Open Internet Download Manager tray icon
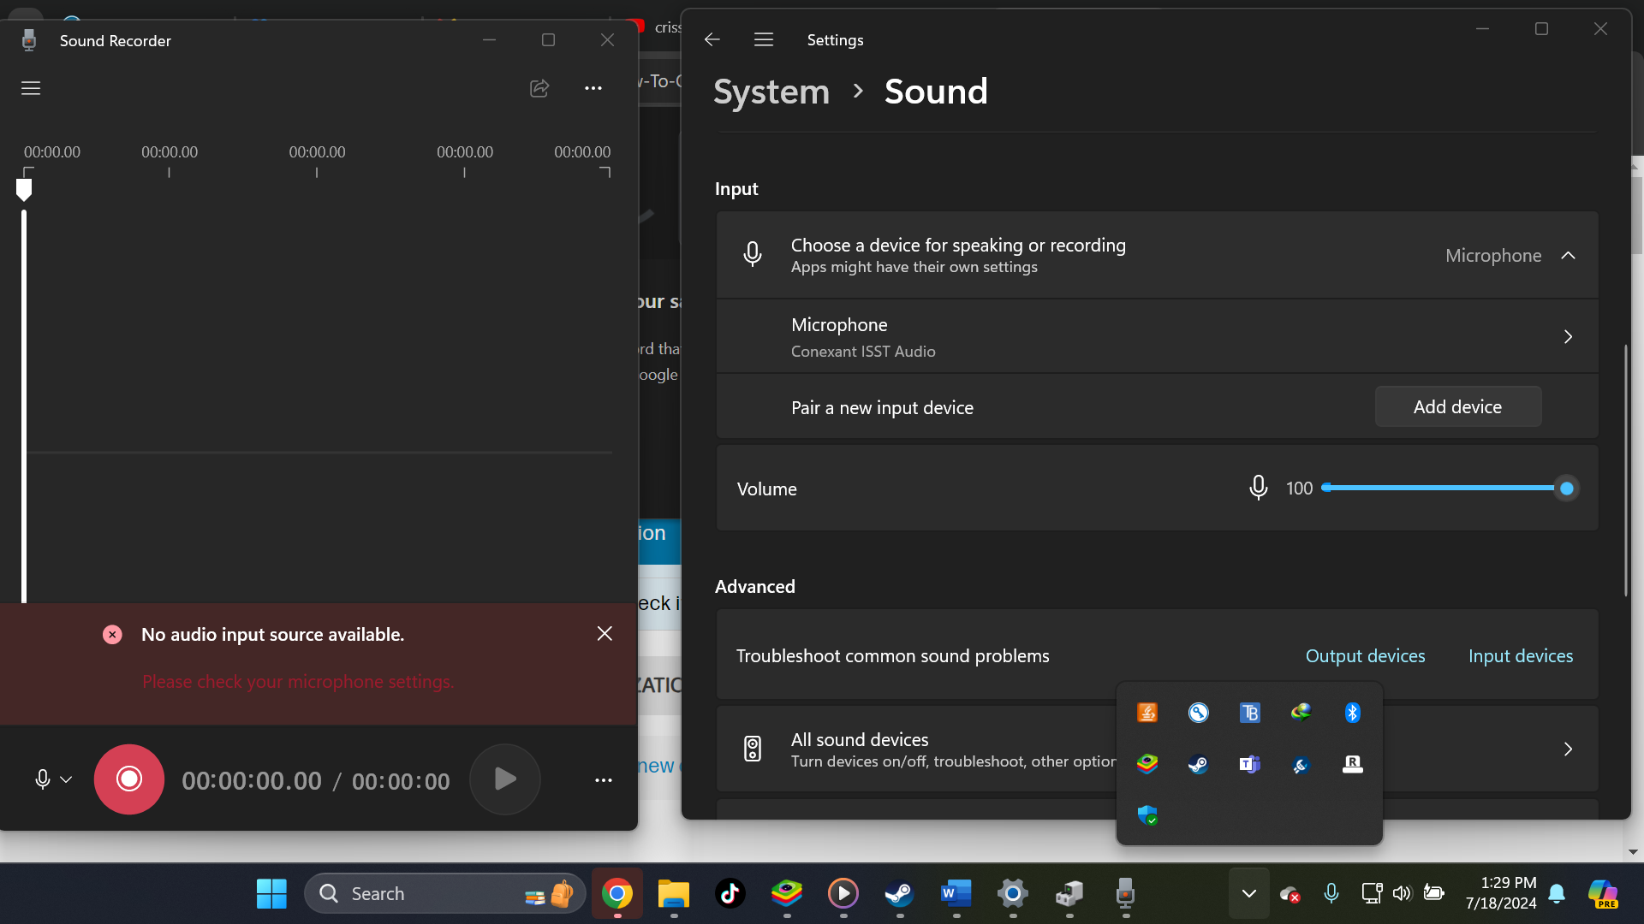 point(1301,712)
